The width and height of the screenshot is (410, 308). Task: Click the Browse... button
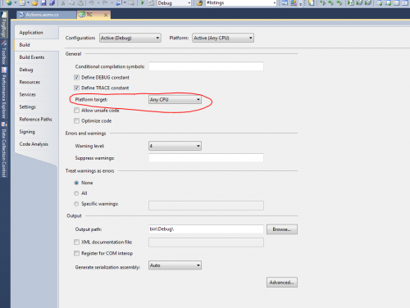pyautogui.click(x=282, y=229)
